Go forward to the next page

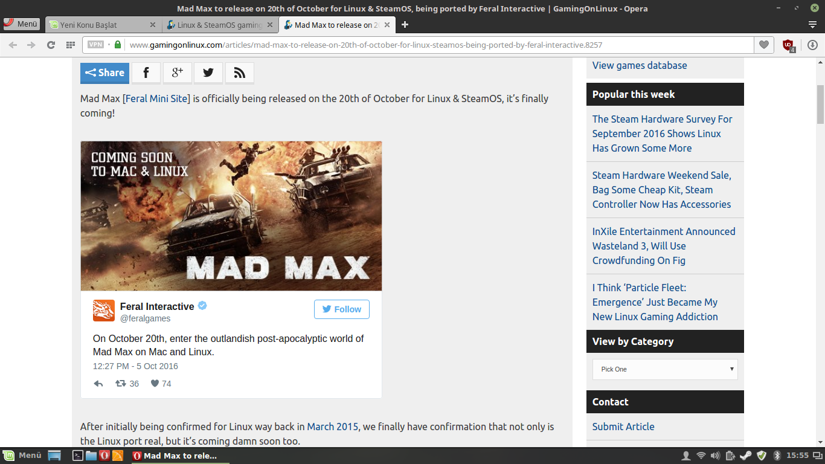31,45
